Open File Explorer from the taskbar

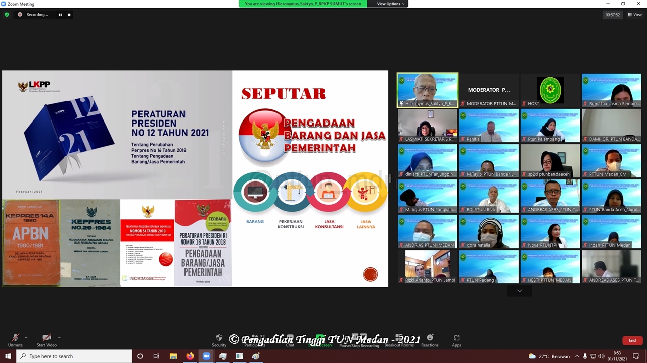pos(173,356)
